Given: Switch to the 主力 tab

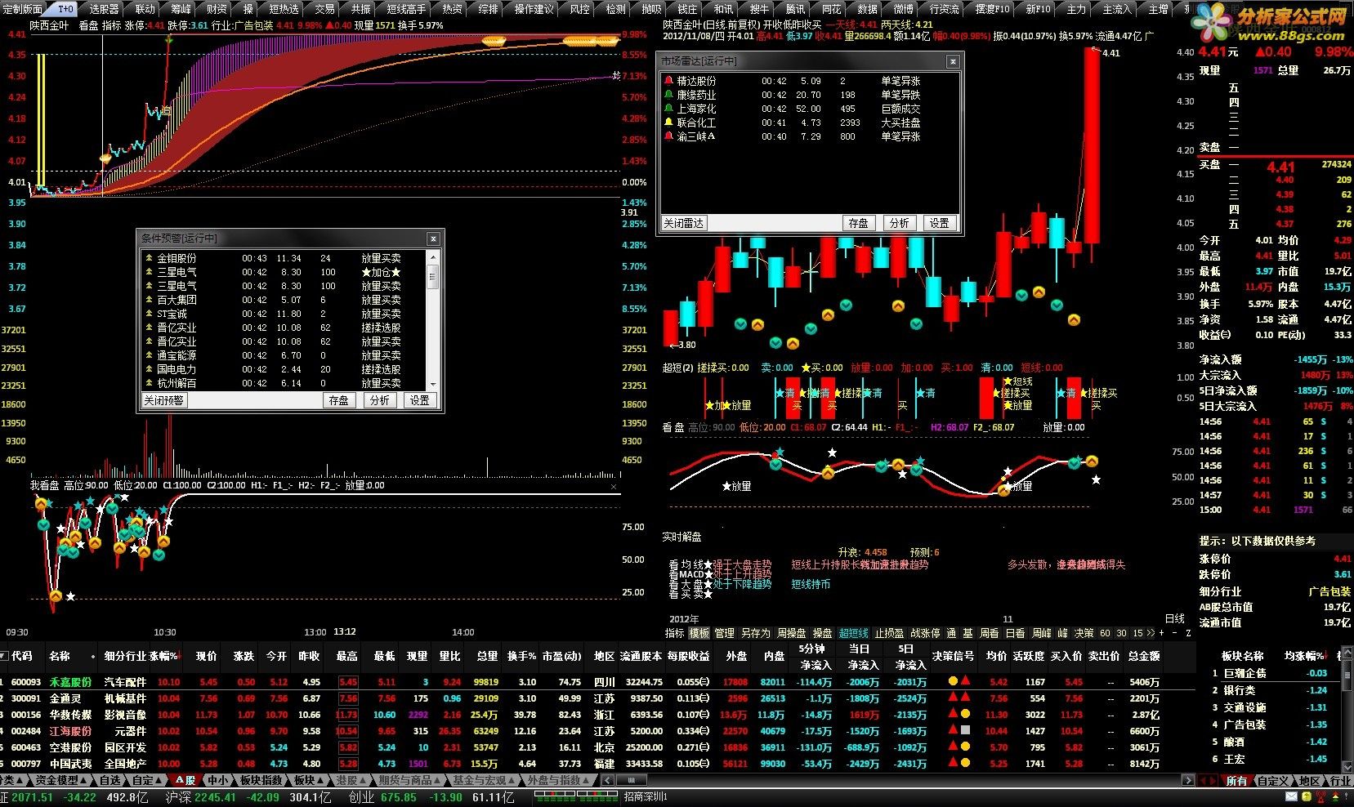Looking at the screenshot, I should pos(1076,9).
